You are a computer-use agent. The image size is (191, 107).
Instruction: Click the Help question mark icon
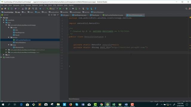click(x=95, y=9)
